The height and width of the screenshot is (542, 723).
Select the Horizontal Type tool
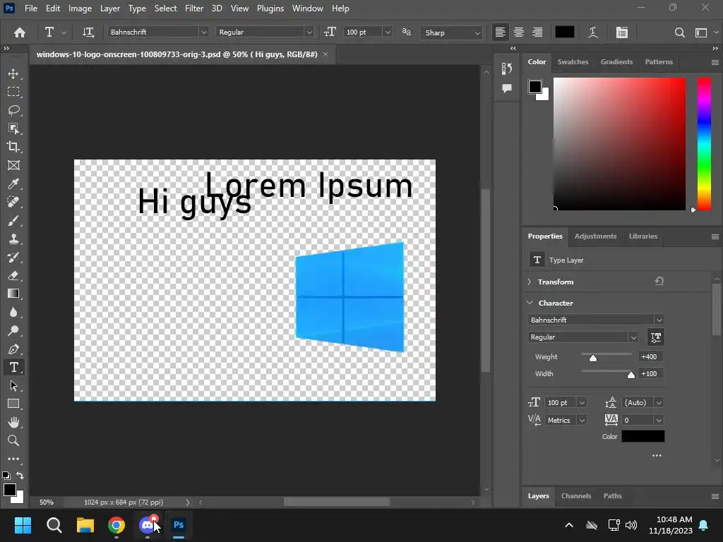coord(13,367)
